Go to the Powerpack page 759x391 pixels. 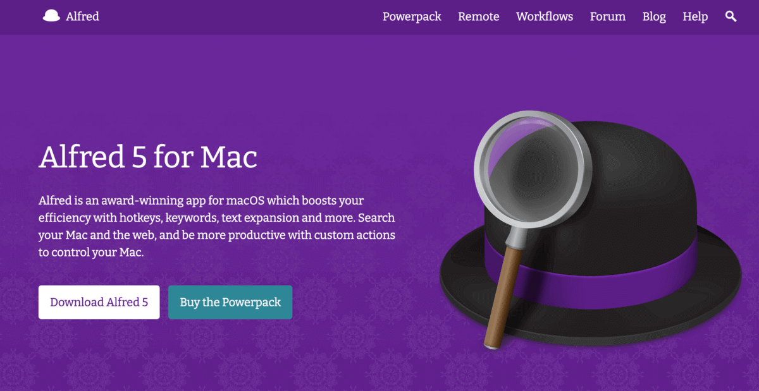[412, 16]
